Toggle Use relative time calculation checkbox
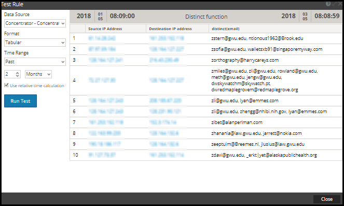344x206 pixels. point(6,85)
